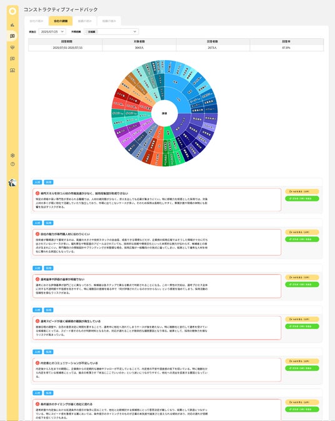Click the 人材 tag above the first card
This screenshot has height=421, width=335.
37,182
